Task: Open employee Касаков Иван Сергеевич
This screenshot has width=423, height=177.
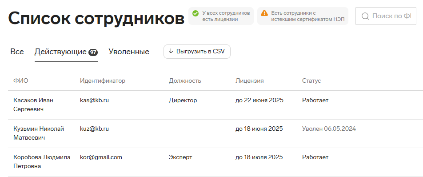Action: [x=33, y=105]
